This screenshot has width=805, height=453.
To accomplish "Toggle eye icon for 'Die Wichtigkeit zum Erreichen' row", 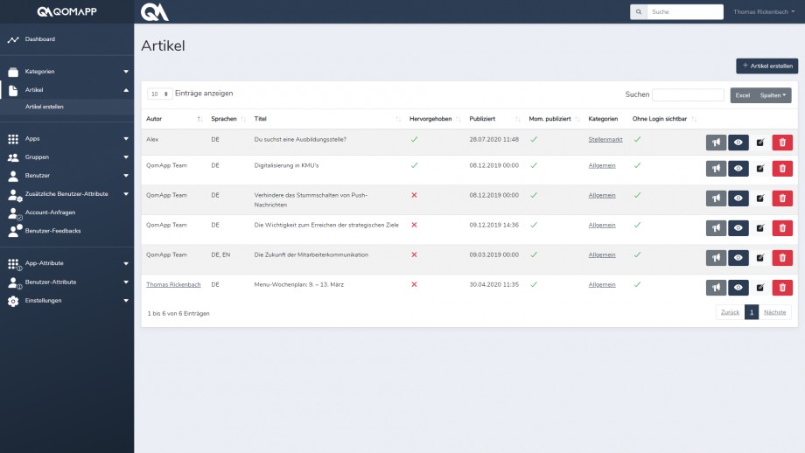I will click(x=738, y=227).
